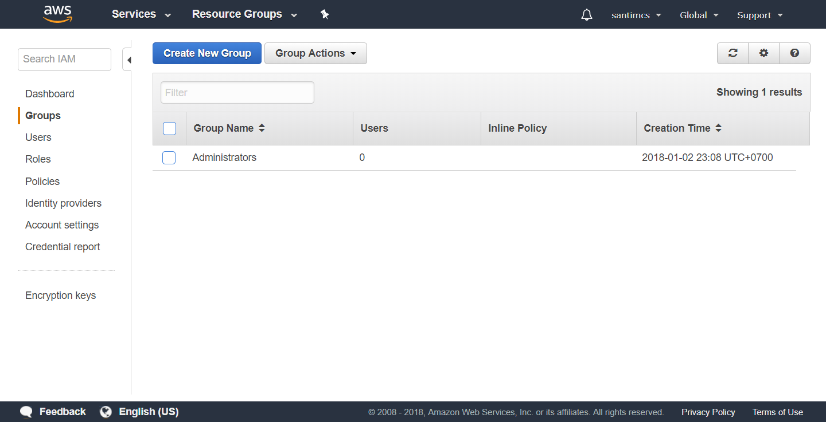Click the Administrators users count 0
Image resolution: width=826 pixels, height=422 pixels.
click(x=362, y=157)
